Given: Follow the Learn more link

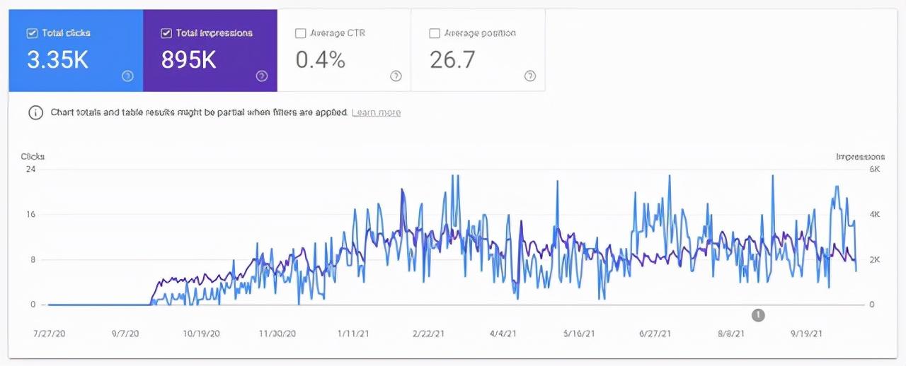Looking at the screenshot, I should [x=376, y=112].
